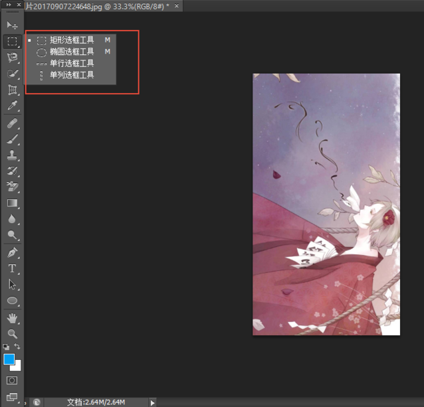Select the Hand tool
Screen dimensions: 424x407
(12, 318)
